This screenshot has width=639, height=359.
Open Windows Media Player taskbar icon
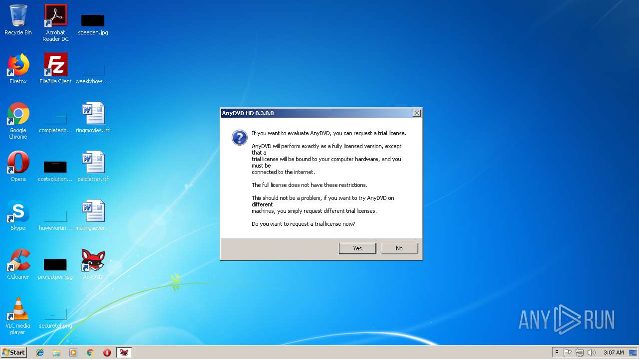(73, 353)
